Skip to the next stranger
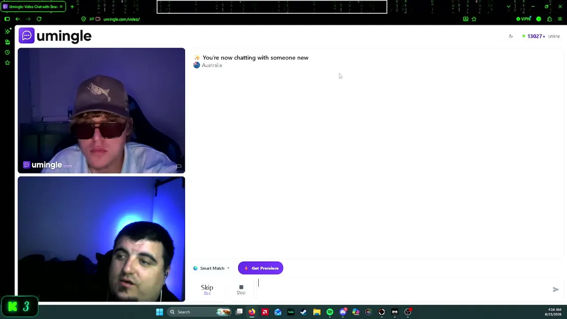The width and height of the screenshot is (567, 319). (207, 289)
